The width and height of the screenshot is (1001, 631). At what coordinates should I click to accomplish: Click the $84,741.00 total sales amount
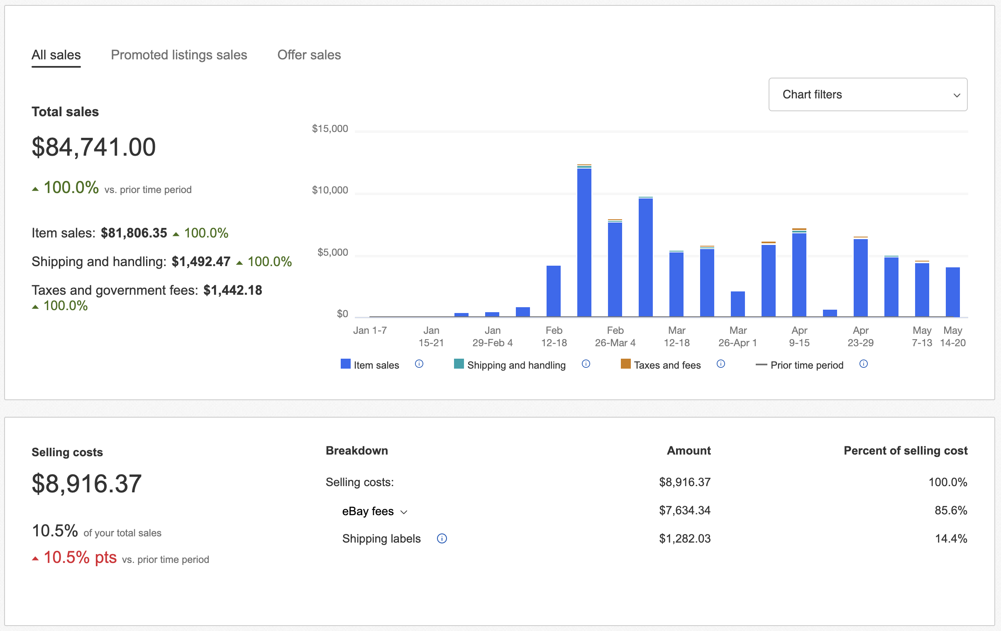point(93,147)
